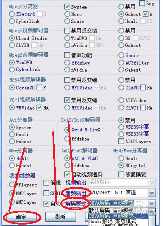Select NDigital in Mp4/Mov分离器 group

click(121, 165)
